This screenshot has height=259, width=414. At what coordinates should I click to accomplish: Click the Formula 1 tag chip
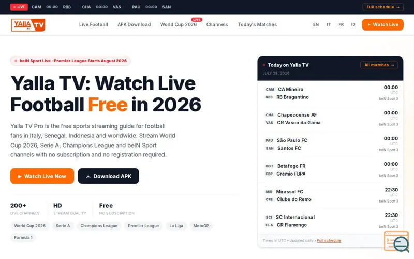23,238
